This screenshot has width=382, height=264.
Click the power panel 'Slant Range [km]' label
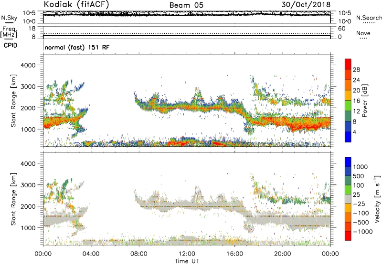point(14,101)
